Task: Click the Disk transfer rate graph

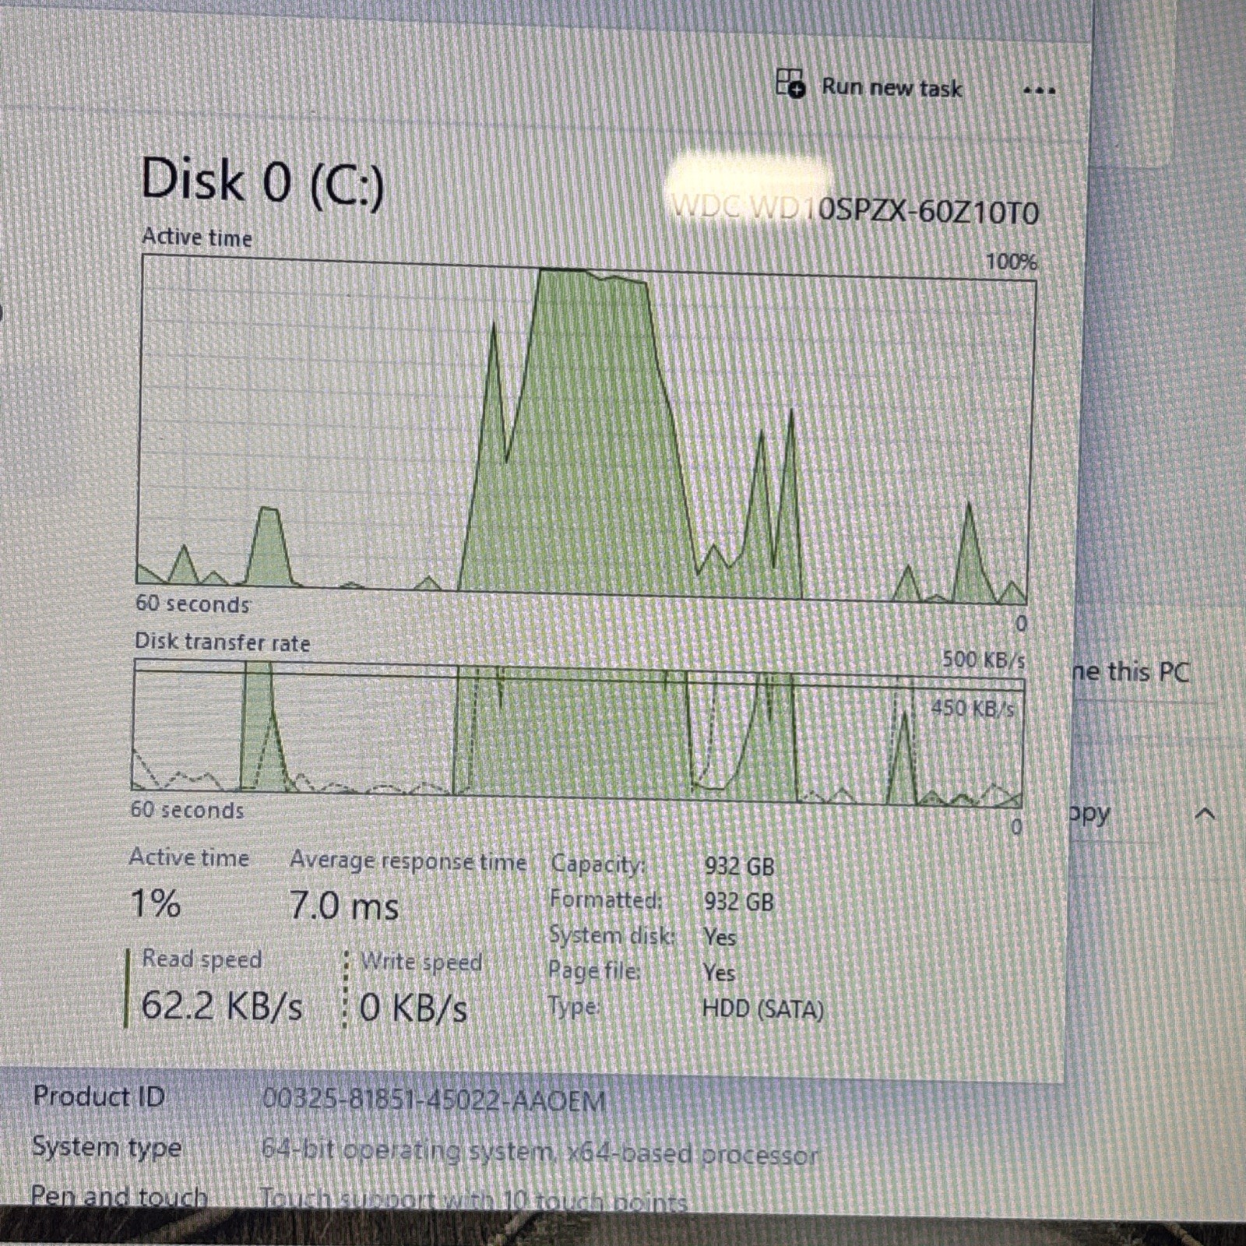Action: pos(578,734)
